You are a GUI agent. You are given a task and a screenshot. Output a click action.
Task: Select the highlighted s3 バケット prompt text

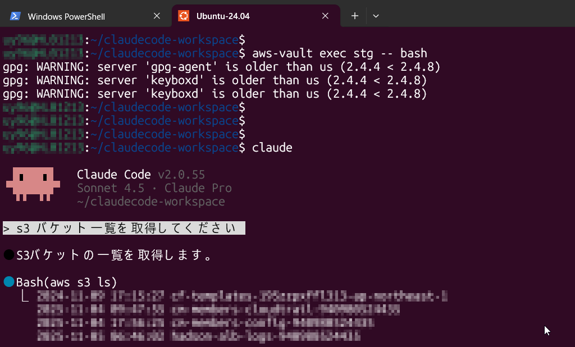(x=124, y=228)
